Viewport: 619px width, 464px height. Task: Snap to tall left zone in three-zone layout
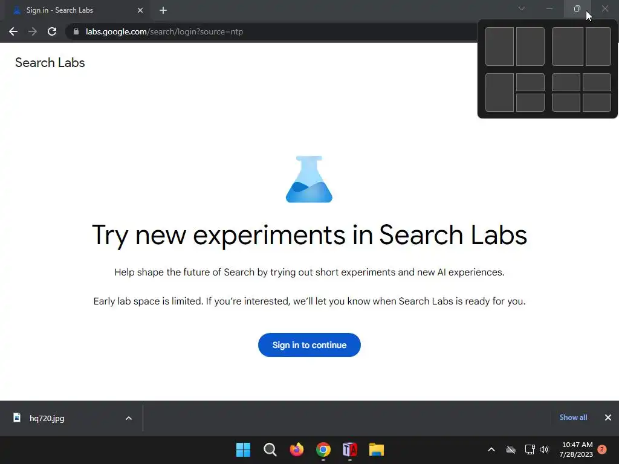click(x=499, y=92)
